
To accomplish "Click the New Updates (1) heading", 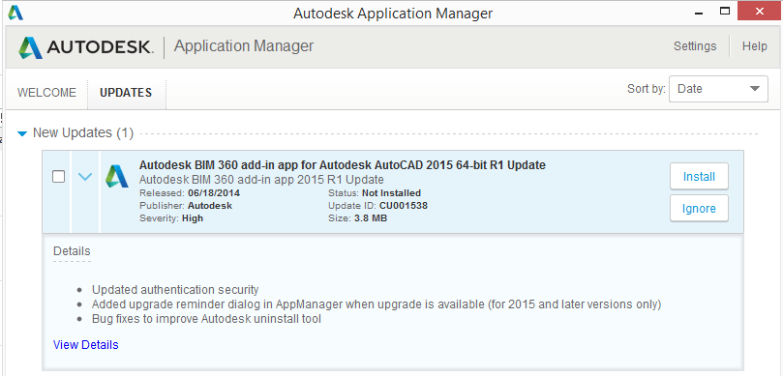I will click(83, 133).
